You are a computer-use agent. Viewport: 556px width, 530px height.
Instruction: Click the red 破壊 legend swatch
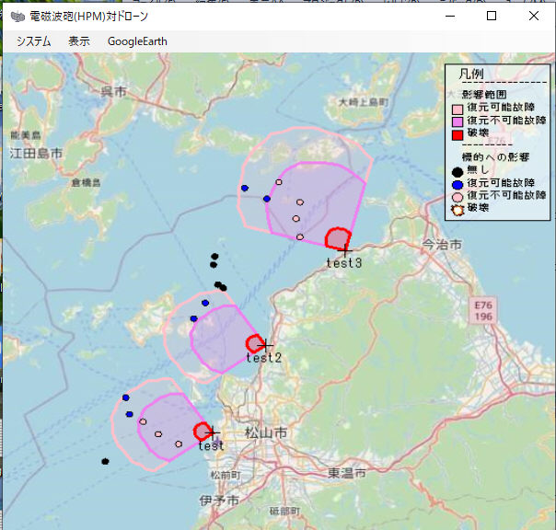[x=457, y=134]
